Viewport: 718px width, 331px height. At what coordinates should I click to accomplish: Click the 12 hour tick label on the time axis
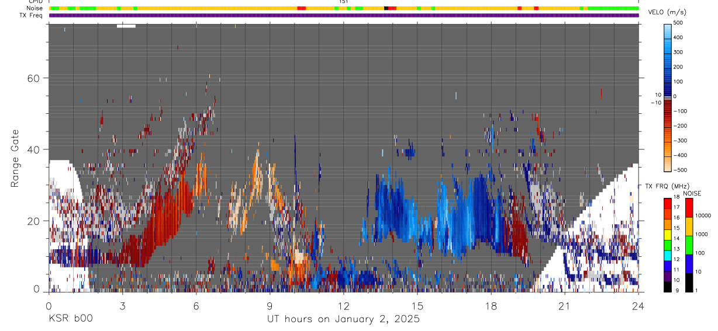pyautogui.click(x=343, y=306)
